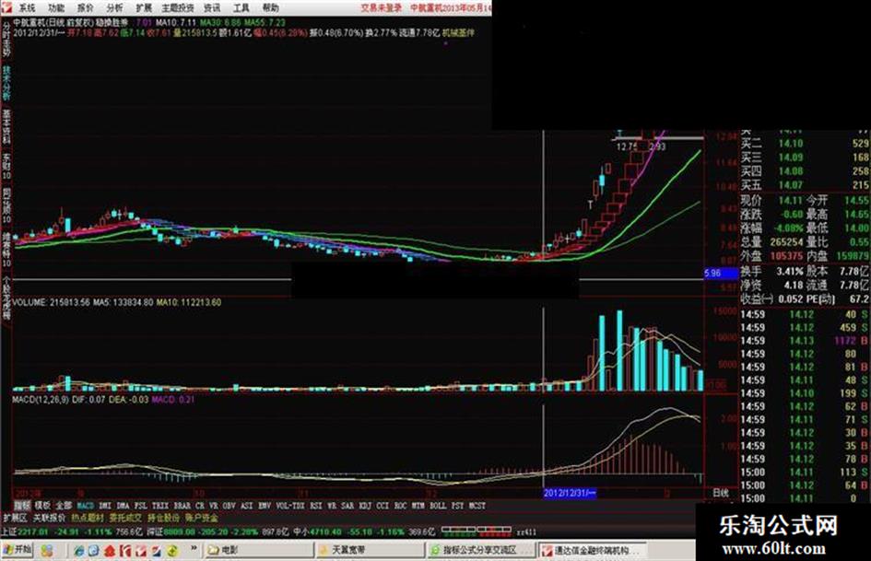This screenshot has width=871, height=561.
Task: Select the MCST indicator
Action: 477,506
